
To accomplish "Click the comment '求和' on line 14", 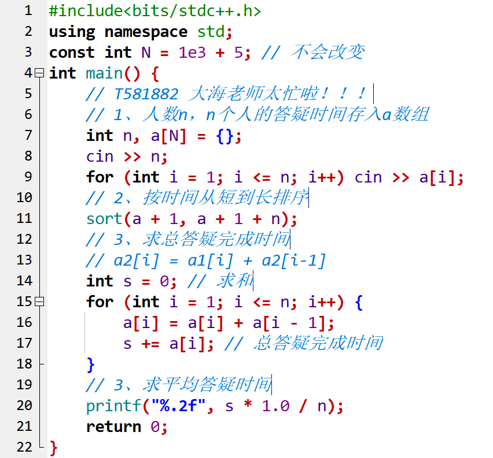I will point(234,281).
